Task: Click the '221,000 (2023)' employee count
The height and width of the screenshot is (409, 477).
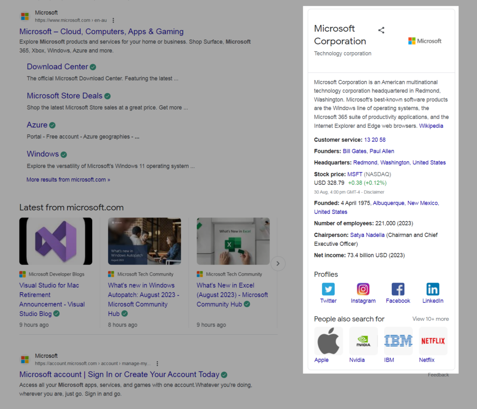Action: tap(394, 223)
